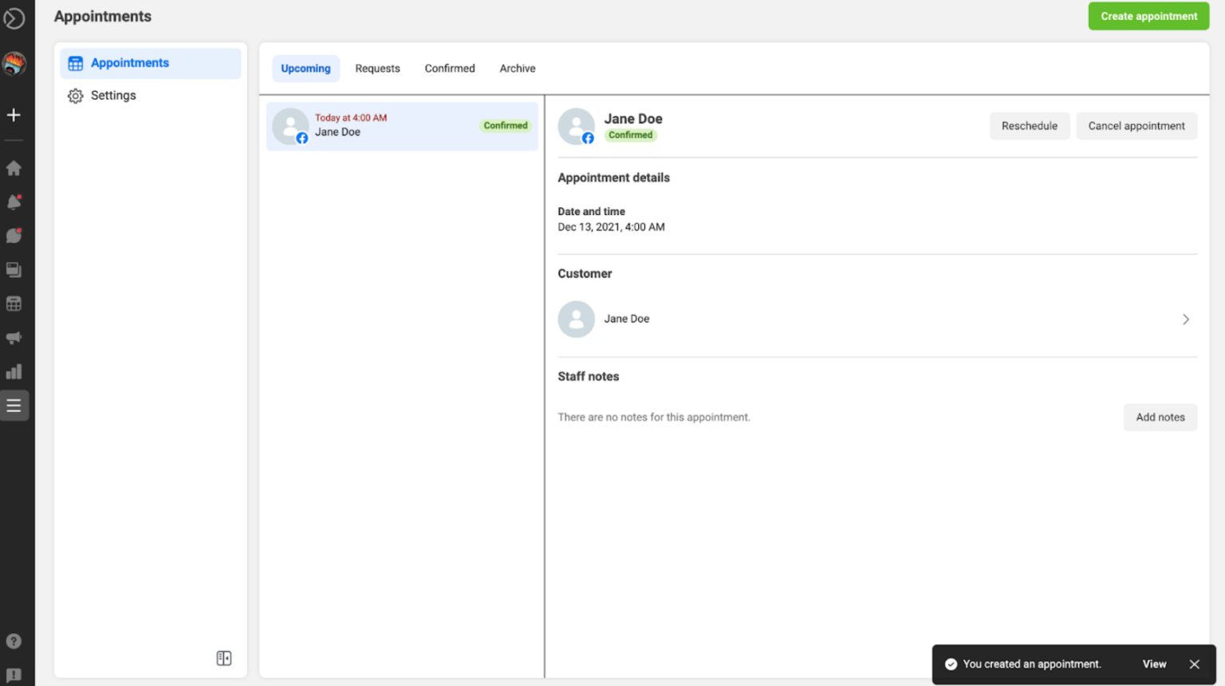Viewport: 1225px width, 686px height.
Task: Select the business page avatar icon
Action: coord(14,63)
